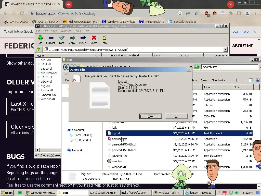Open the Tools menu in 7-Zip
This screenshot has width=261, height=196.
click(77, 31)
